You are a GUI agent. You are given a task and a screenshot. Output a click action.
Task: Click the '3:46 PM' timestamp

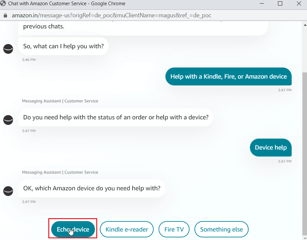[29, 60]
